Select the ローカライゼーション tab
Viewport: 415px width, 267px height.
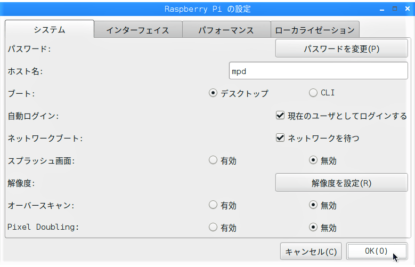pos(315,30)
